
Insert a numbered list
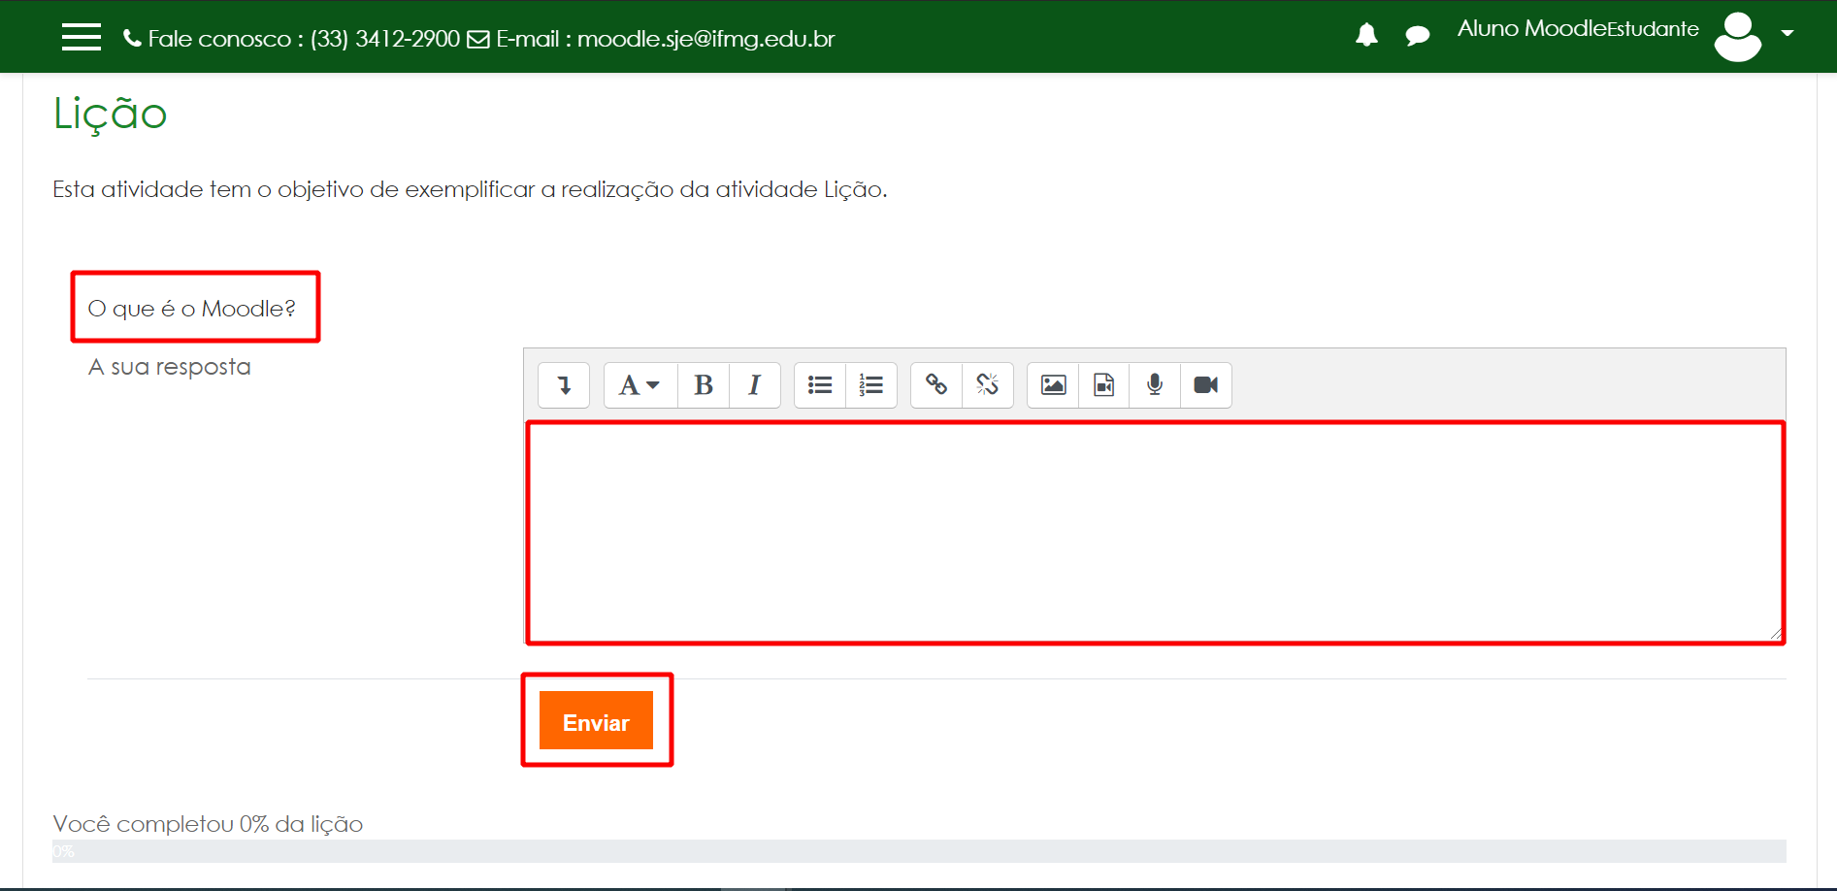click(871, 385)
